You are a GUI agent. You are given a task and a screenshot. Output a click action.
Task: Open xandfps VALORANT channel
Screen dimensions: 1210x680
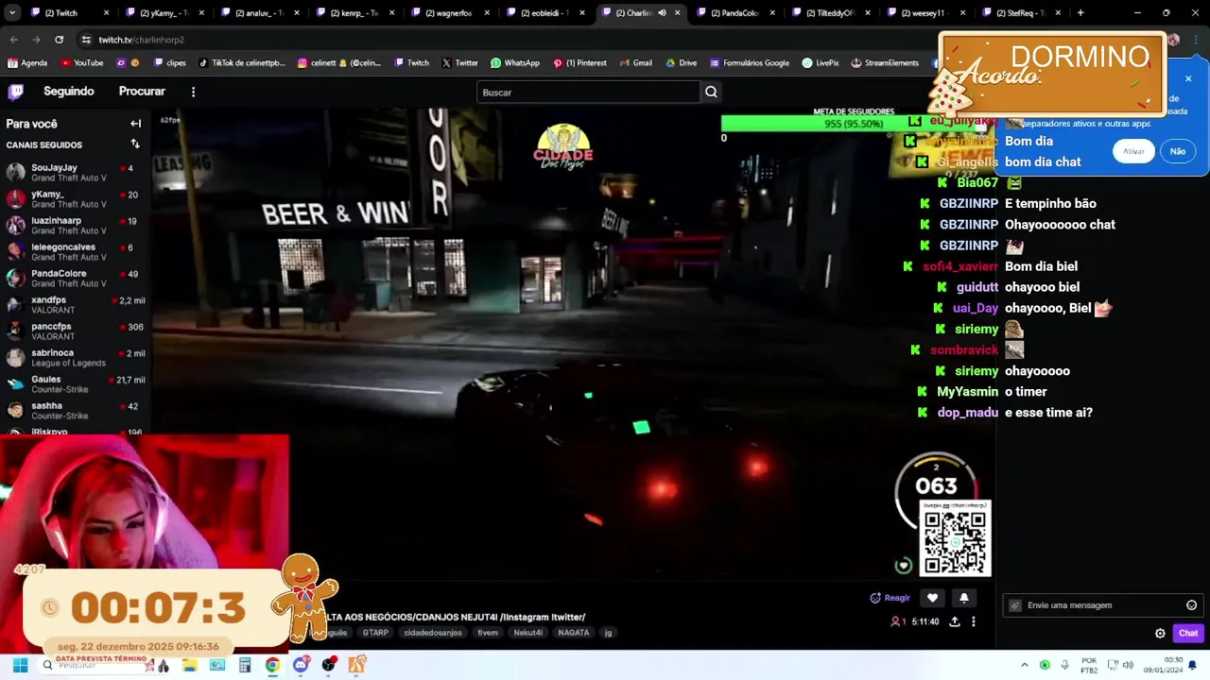[75, 304]
